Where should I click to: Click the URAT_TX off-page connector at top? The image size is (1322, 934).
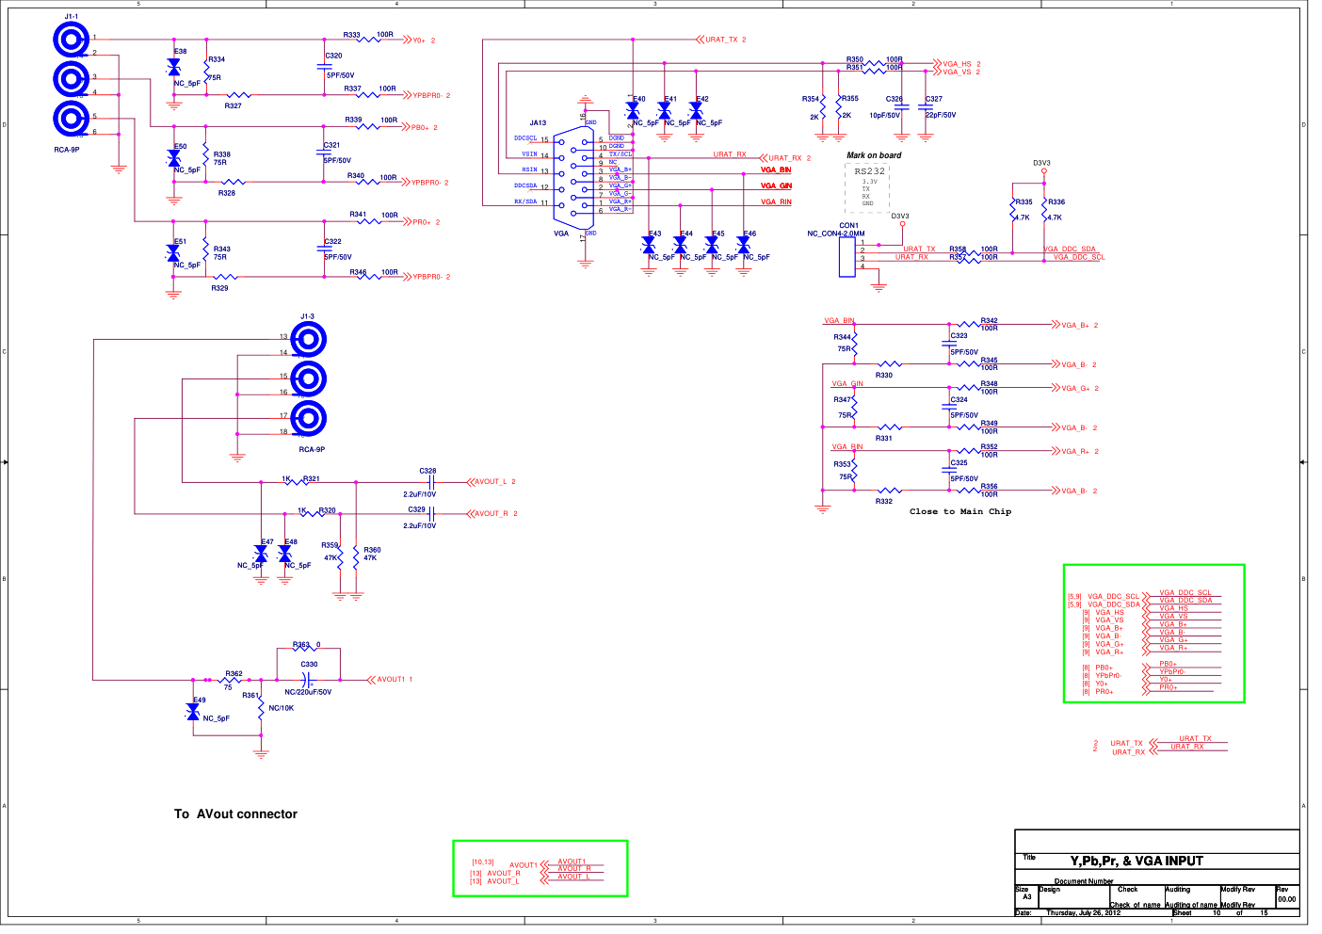[x=720, y=40]
